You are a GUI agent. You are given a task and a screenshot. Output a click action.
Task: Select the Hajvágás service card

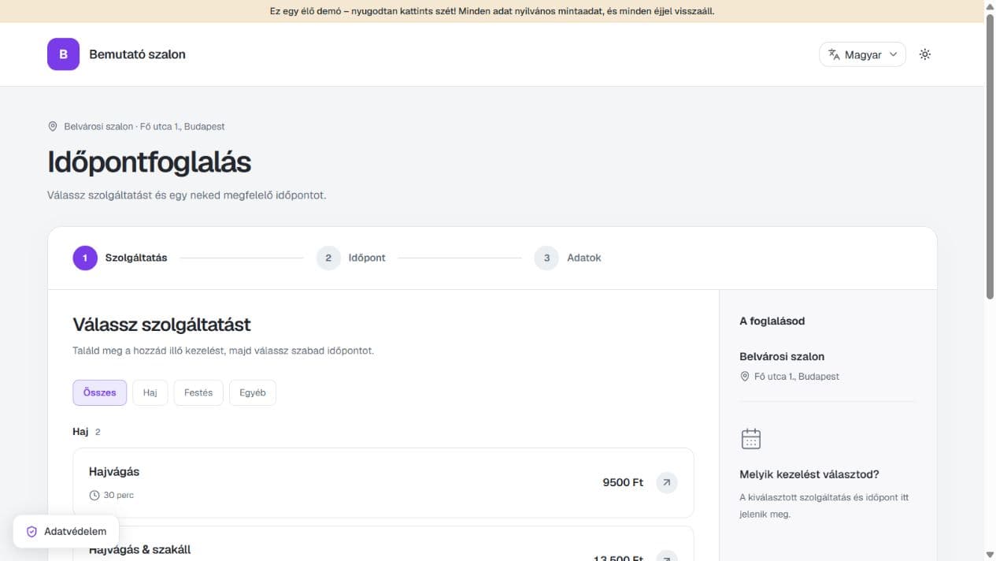[x=383, y=482]
